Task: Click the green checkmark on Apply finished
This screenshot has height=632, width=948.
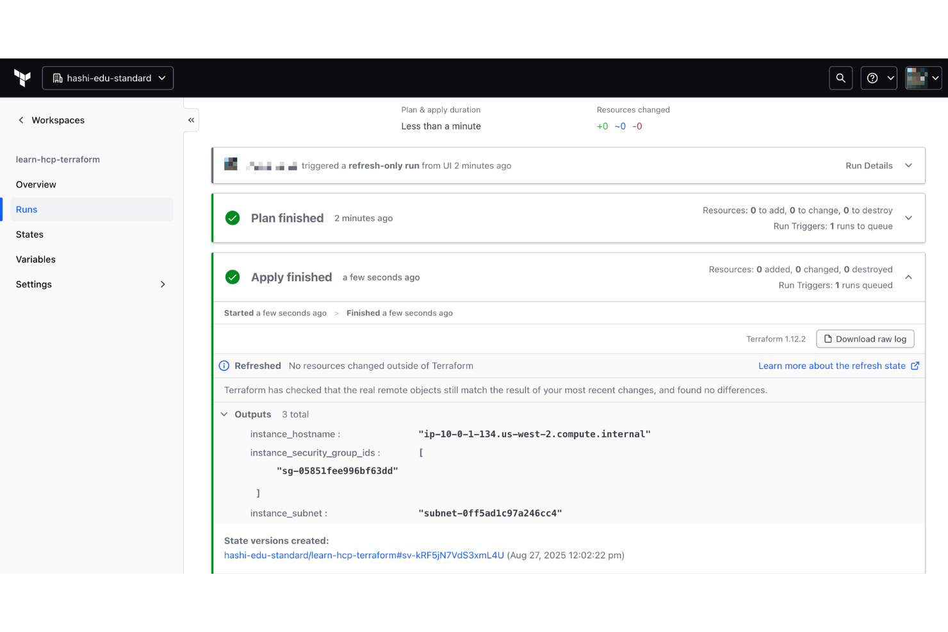Action: 232,277
